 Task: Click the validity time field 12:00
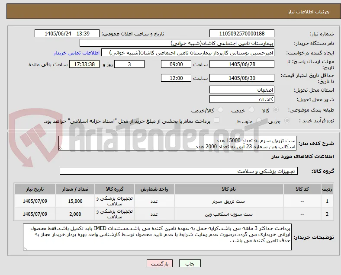click(x=176, y=78)
